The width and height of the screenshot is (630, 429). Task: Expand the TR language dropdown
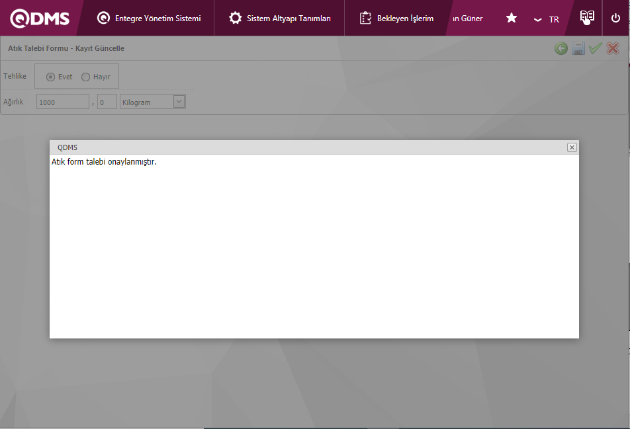click(x=546, y=19)
